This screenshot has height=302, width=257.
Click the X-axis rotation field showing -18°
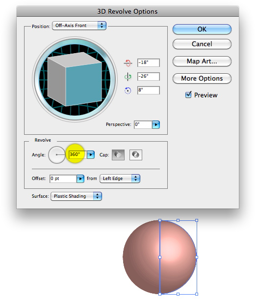(149, 63)
